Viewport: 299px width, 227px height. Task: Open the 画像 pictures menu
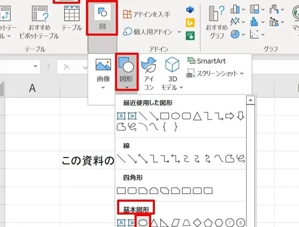[103, 73]
